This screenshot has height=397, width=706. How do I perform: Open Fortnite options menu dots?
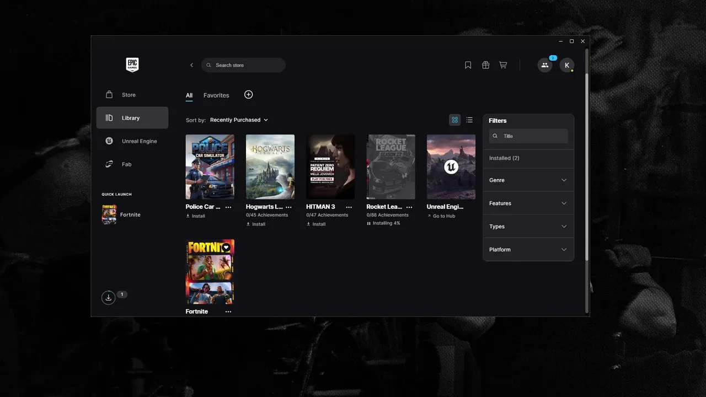point(228,312)
